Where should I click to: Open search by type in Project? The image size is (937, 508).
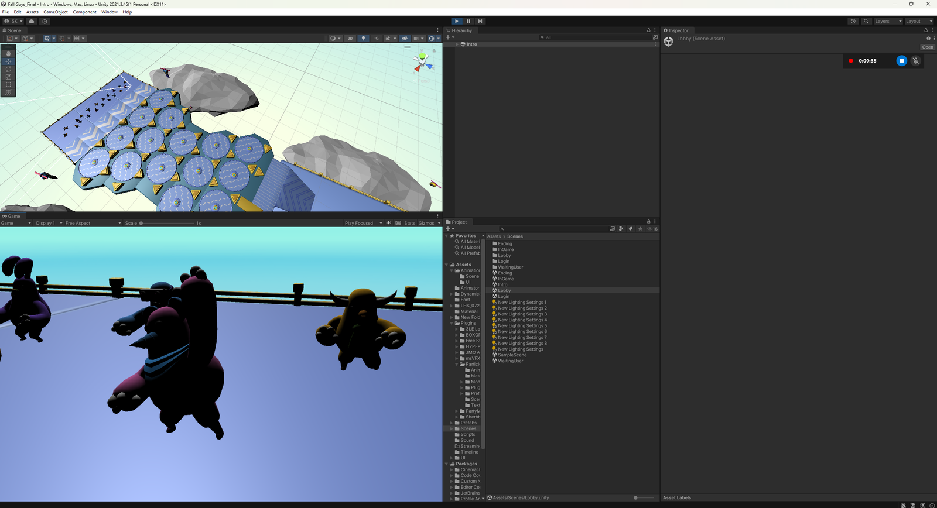(621, 229)
